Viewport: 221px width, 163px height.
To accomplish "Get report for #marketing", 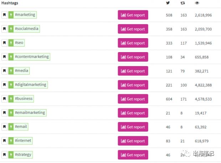I will tap(133, 15).
